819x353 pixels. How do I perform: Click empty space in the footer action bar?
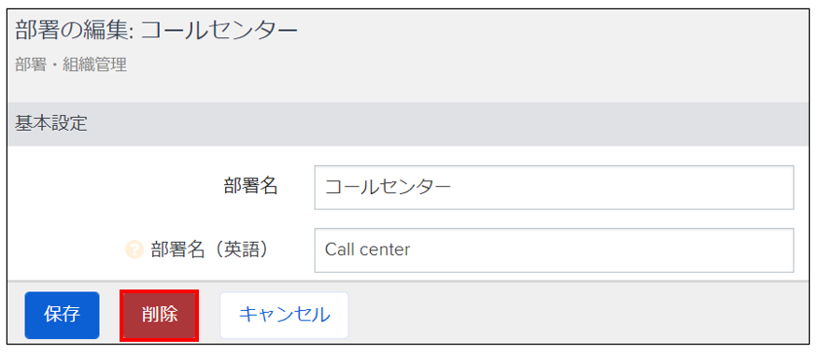[574, 315]
